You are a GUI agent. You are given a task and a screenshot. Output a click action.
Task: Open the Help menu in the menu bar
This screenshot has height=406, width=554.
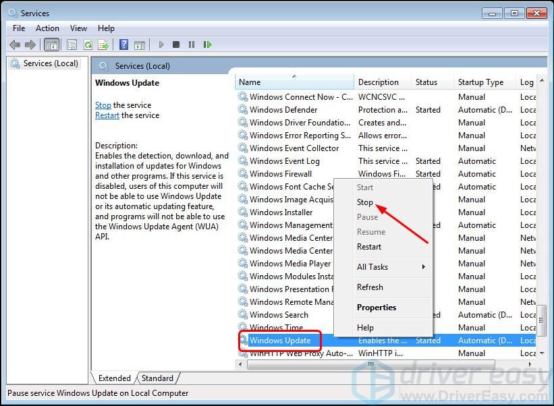click(x=106, y=28)
